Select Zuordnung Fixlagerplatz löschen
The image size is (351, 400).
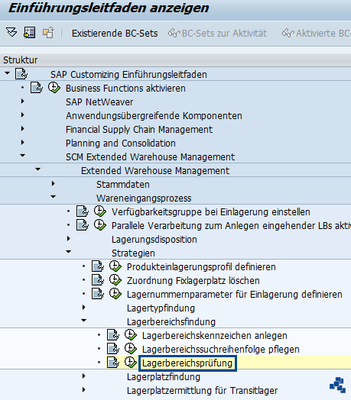point(193,281)
